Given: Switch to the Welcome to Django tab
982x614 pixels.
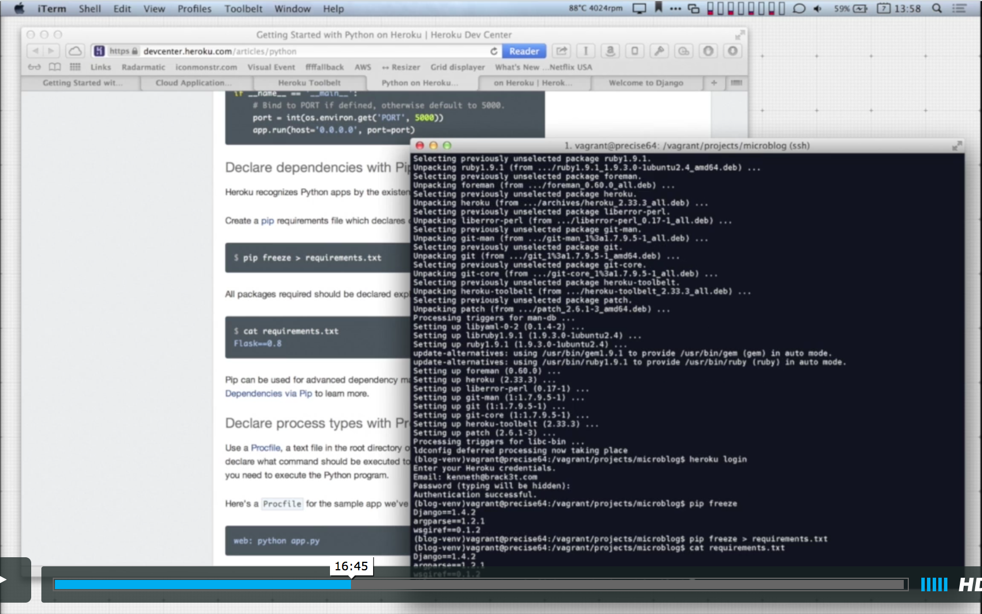Looking at the screenshot, I should (x=645, y=83).
